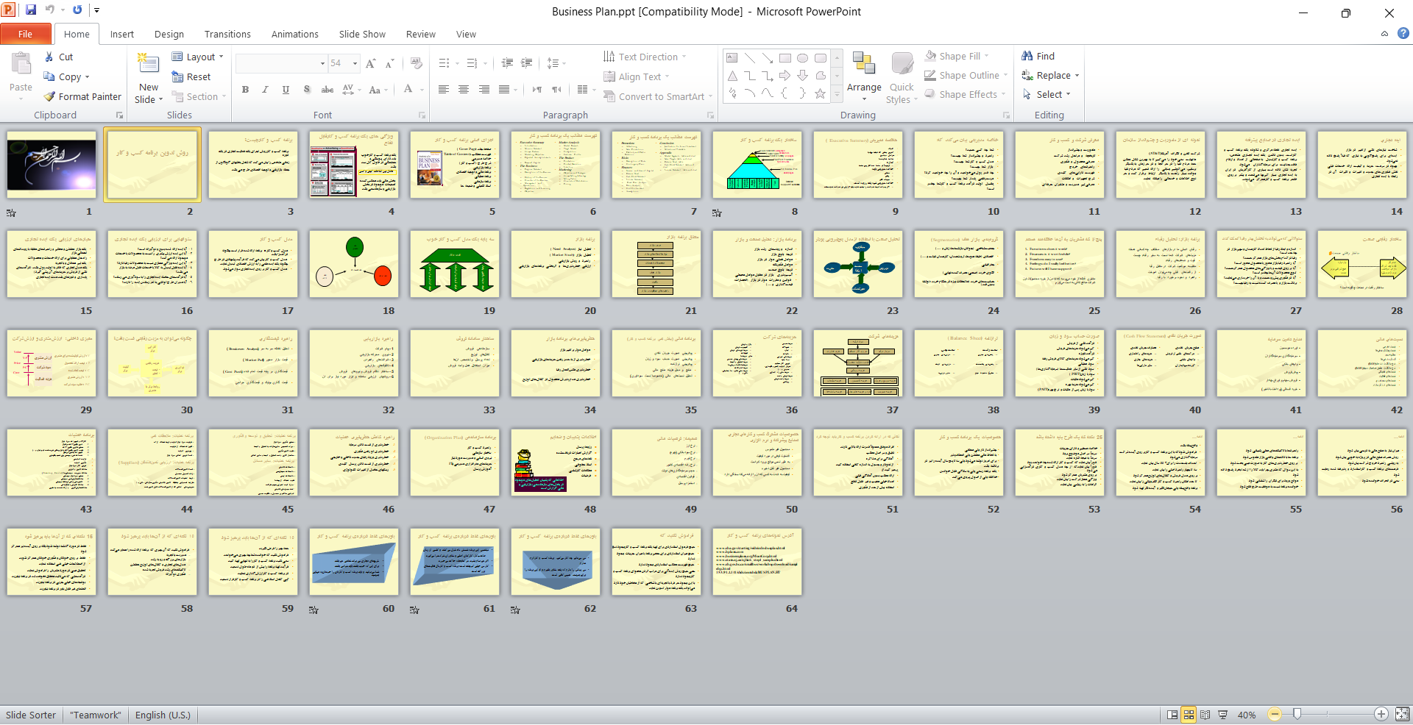
Task: Click the Reset slide icon
Action: (177, 76)
